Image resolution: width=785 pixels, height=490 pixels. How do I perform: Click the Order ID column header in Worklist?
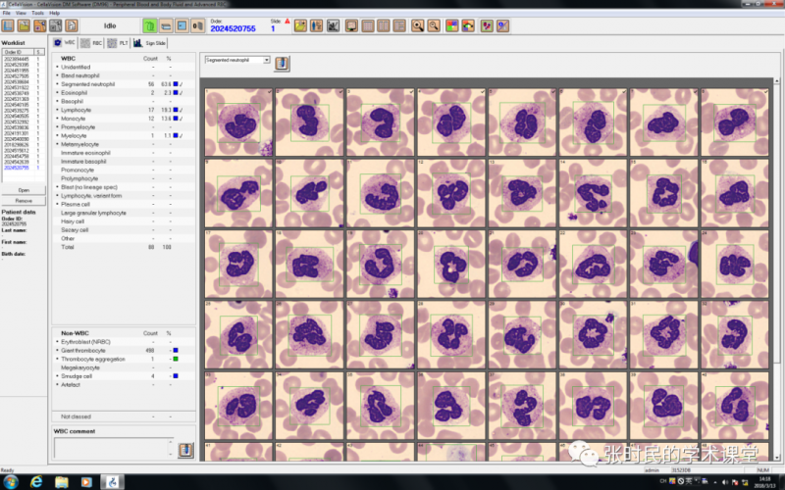(18, 52)
